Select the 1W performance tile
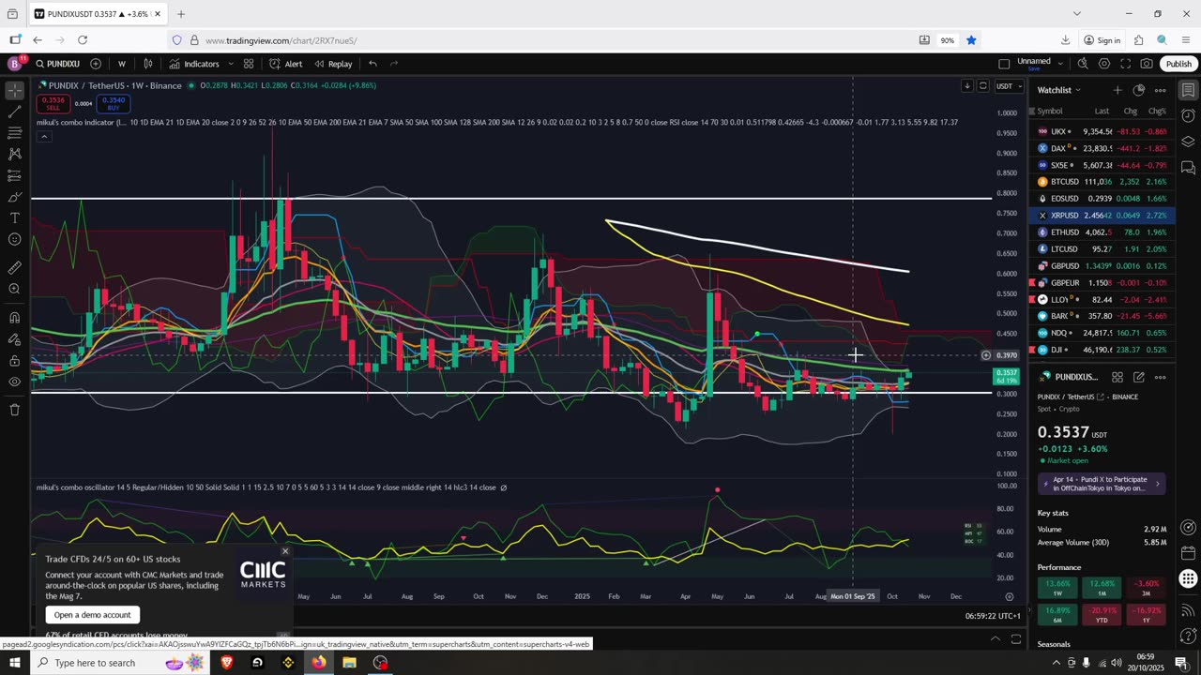Viewport: 1201px width, 675px height. point(1057,588)
